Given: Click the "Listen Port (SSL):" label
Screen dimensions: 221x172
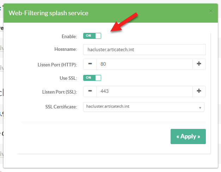Looking at the screenshot, I should coord(59,91).
